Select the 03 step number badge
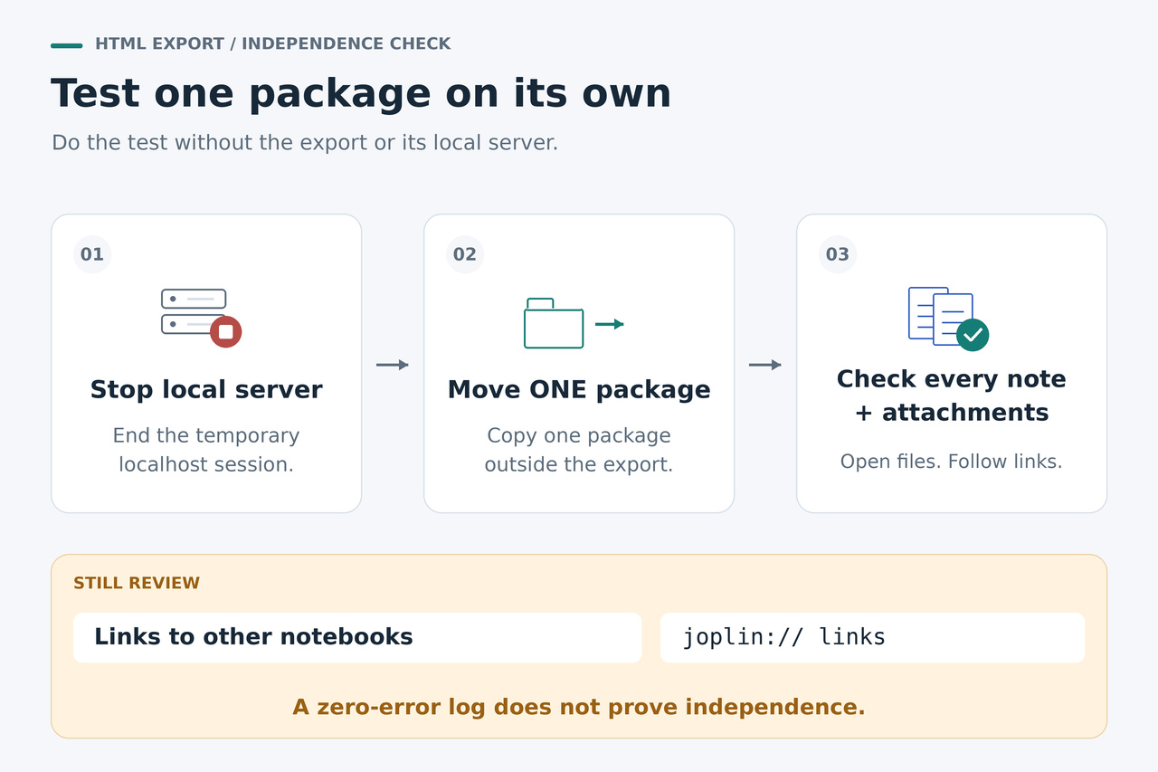1158x772 pixels. click(x=838, y=254)
